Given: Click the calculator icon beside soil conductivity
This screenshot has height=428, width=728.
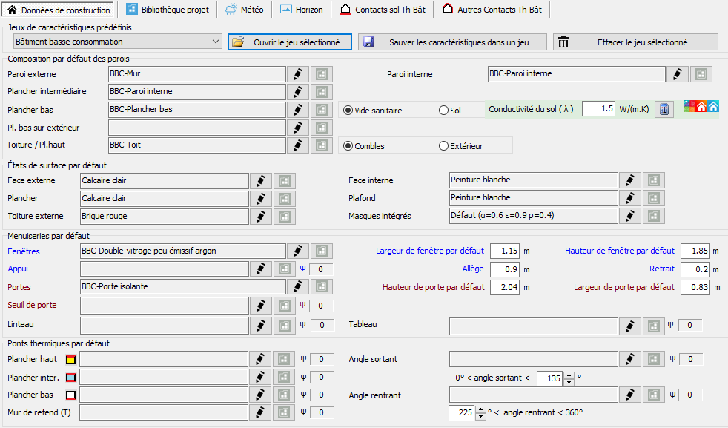Looking at the screenshot, I should tap(664, 110).
